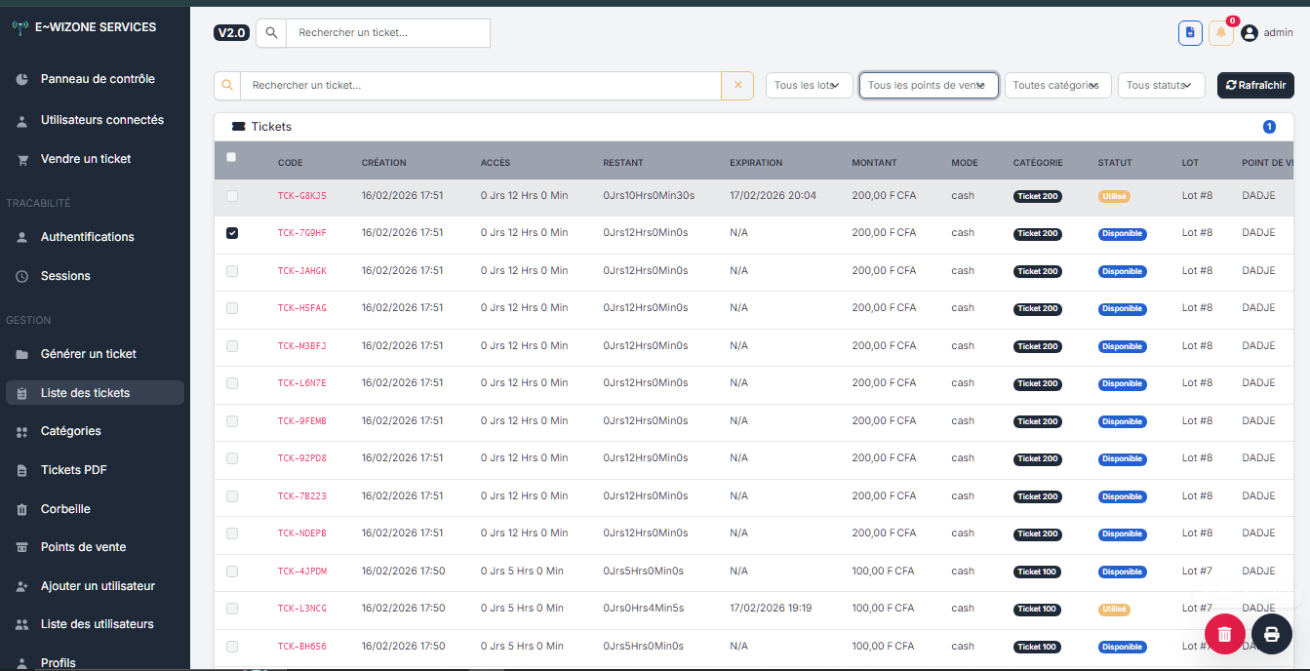Image resolution: width=1310 pixels, height=671 pixels.
Task: Open notifications via the bell icon
Action: click(x=1220, y=32)
